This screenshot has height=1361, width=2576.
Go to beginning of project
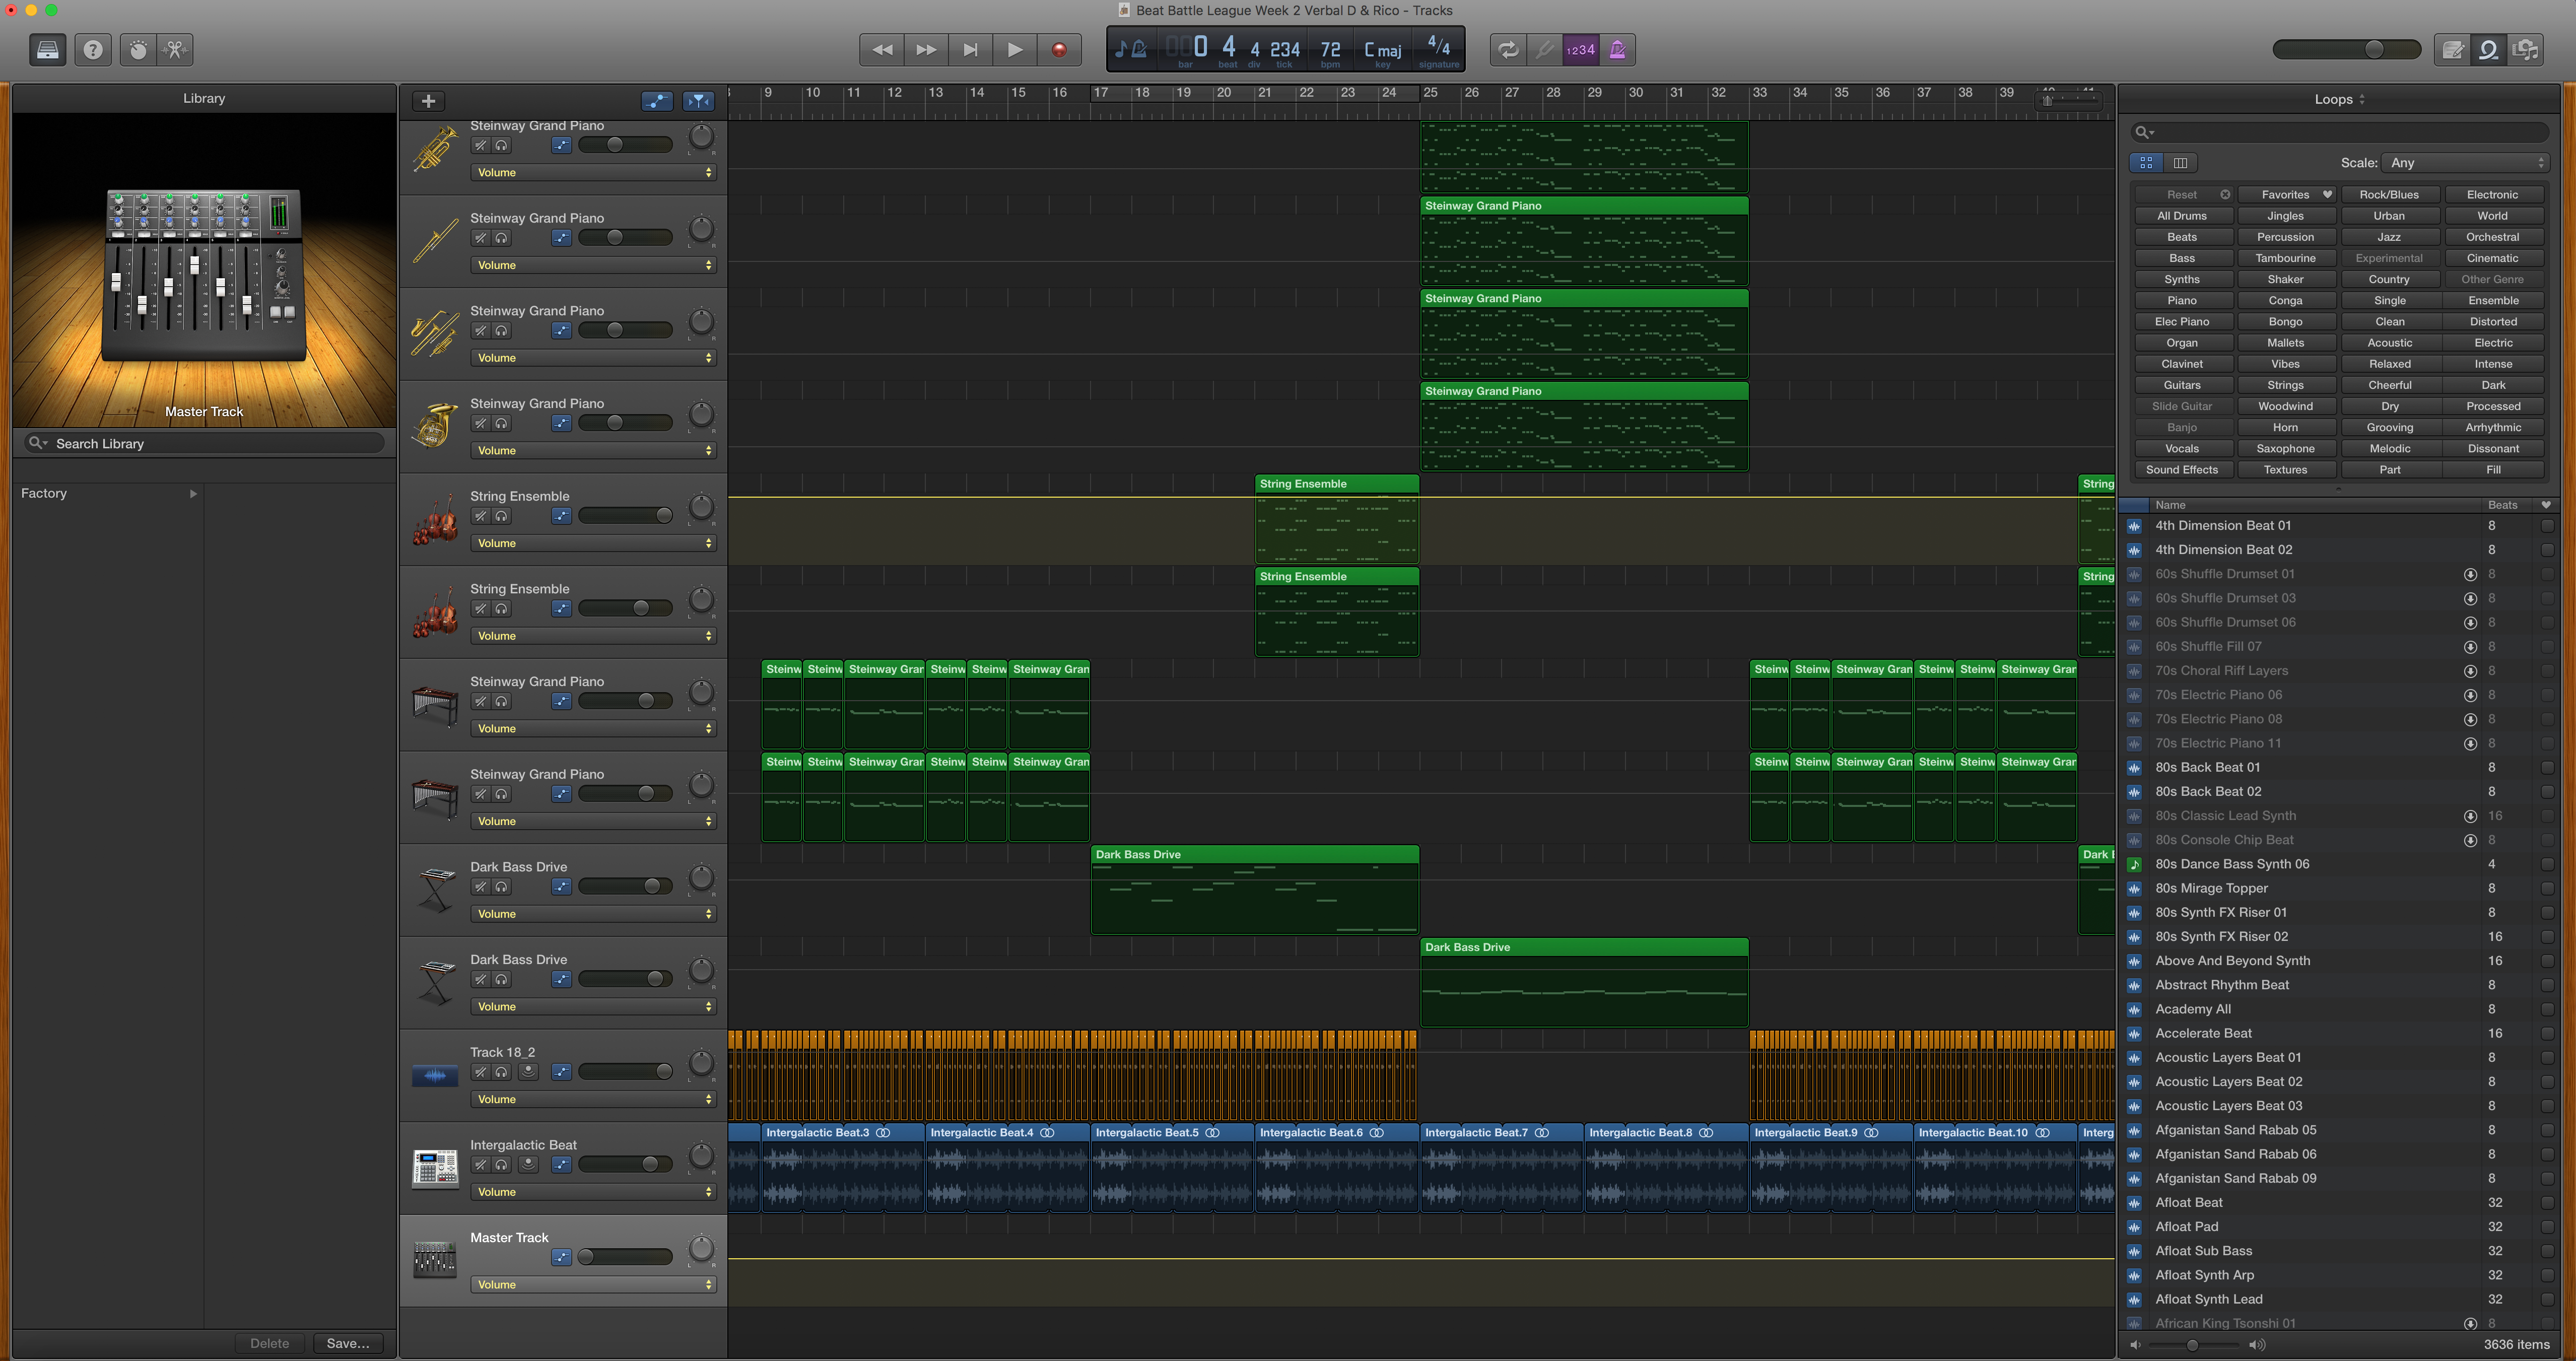pyautogui.click(x=970, y=50)
